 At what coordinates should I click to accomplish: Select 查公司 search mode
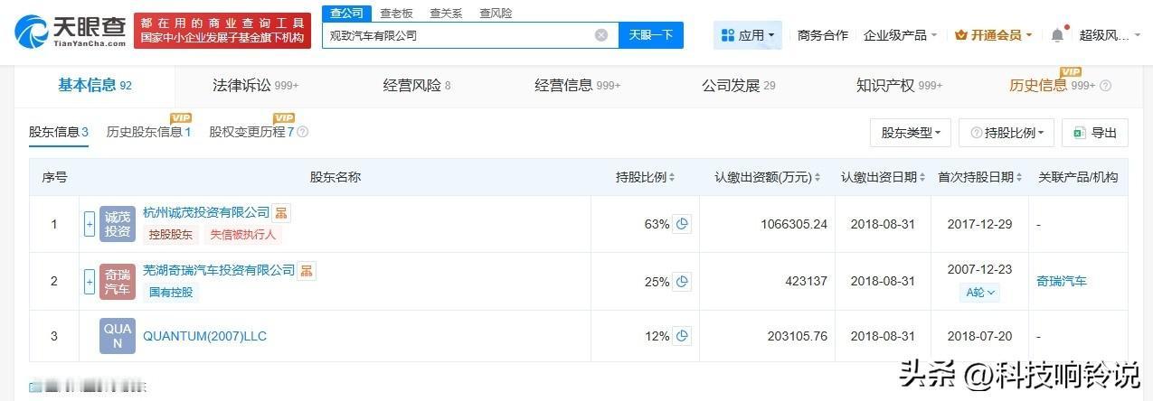346,13
